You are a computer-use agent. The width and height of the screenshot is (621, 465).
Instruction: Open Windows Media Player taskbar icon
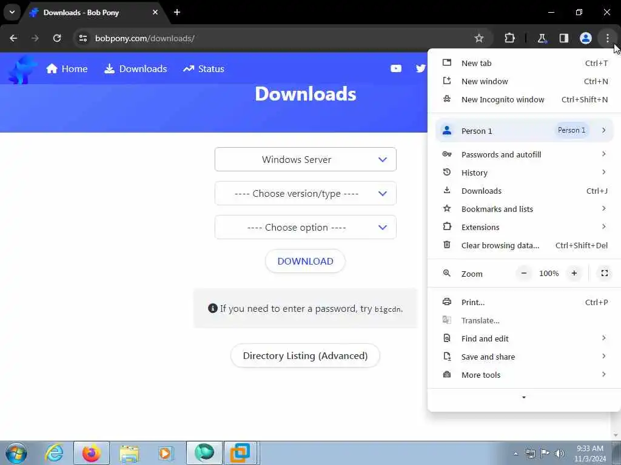click(x=165, y=453)
